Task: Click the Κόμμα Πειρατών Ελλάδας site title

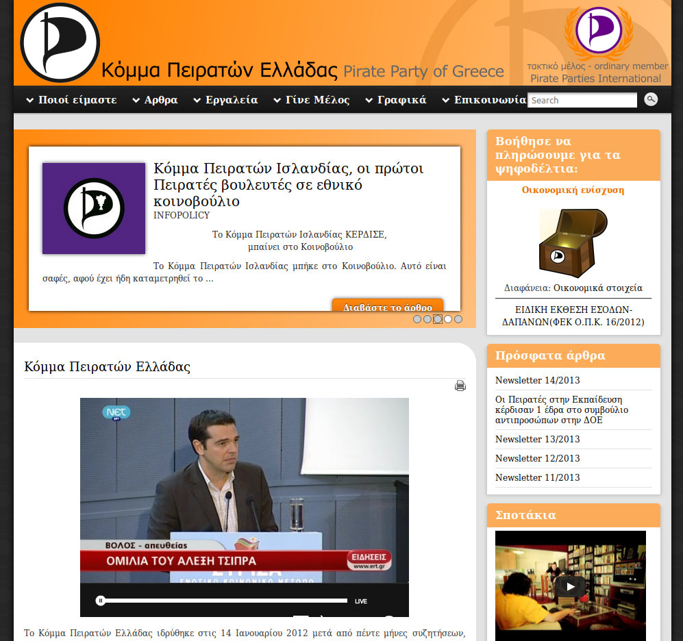Action: [219, 70]
